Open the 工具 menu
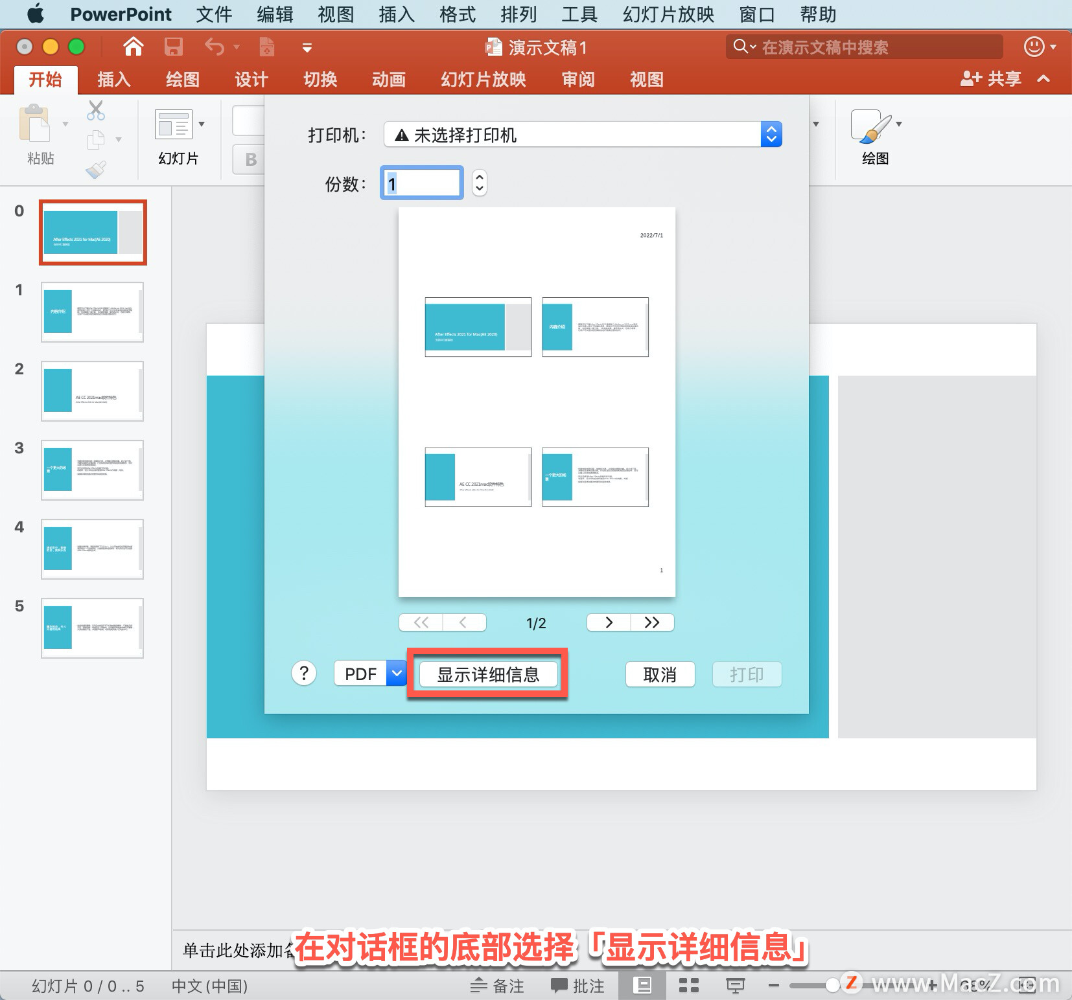This screenshot has width=1072, height=1000. tap(579, 14)
